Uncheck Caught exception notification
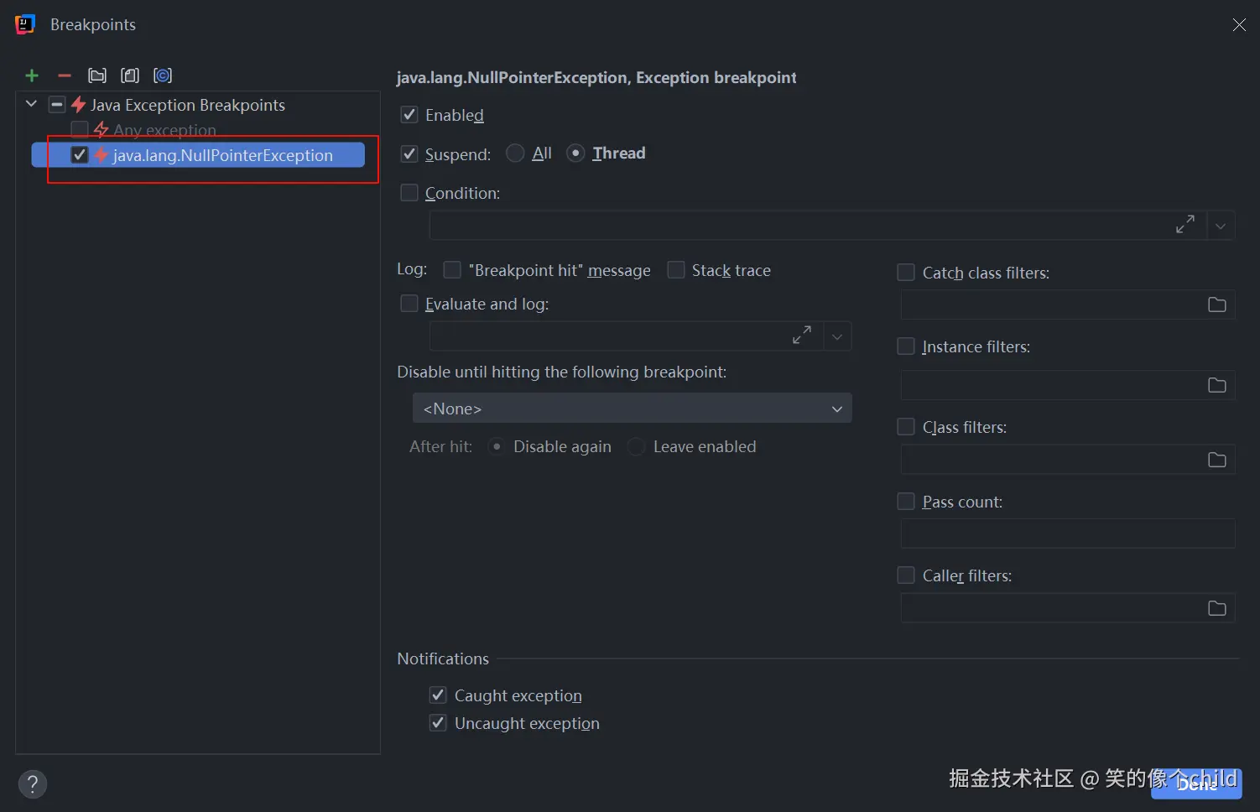 (438, 695)
